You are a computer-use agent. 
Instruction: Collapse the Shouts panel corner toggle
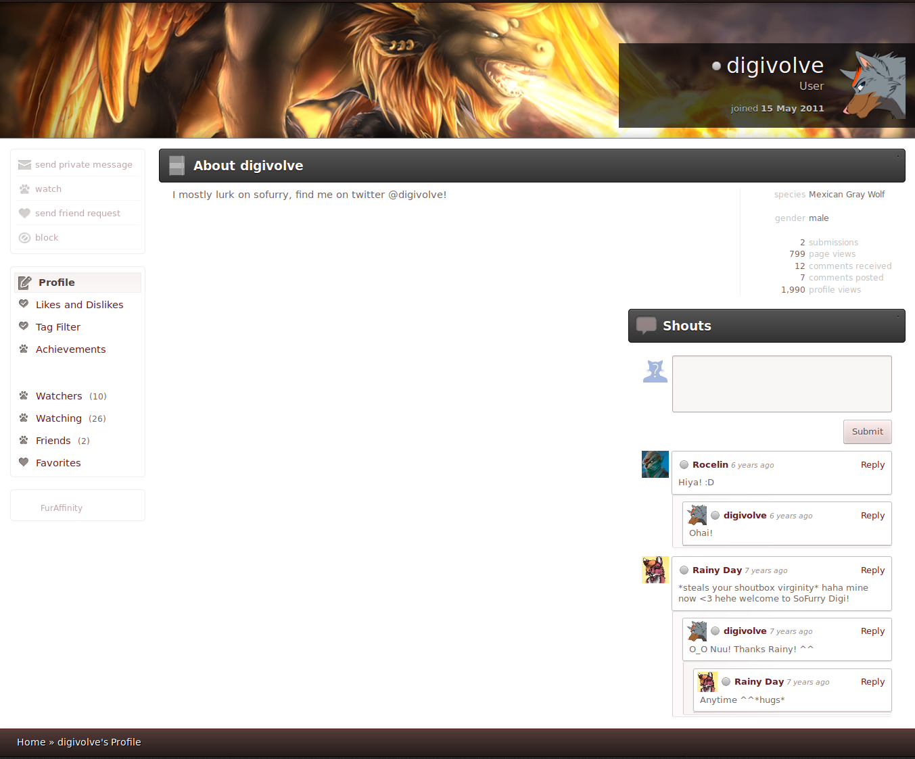pos(898,316)
